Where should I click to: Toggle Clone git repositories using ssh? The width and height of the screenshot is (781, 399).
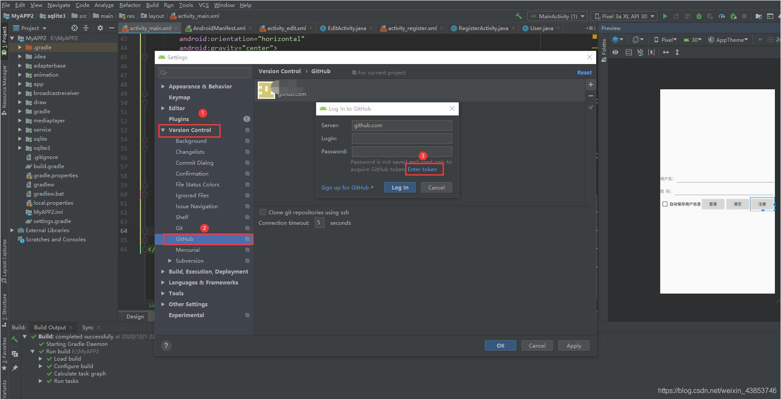coord(263,212)
